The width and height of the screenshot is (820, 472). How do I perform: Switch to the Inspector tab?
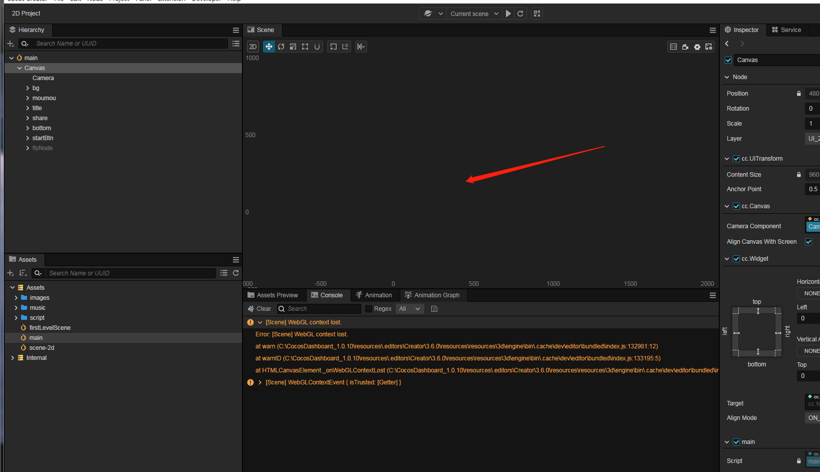[742, 30]
